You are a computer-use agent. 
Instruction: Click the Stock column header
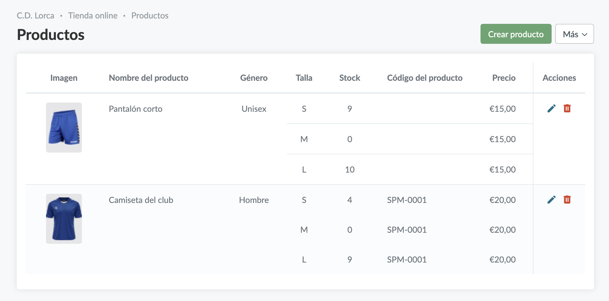point(349,78)
